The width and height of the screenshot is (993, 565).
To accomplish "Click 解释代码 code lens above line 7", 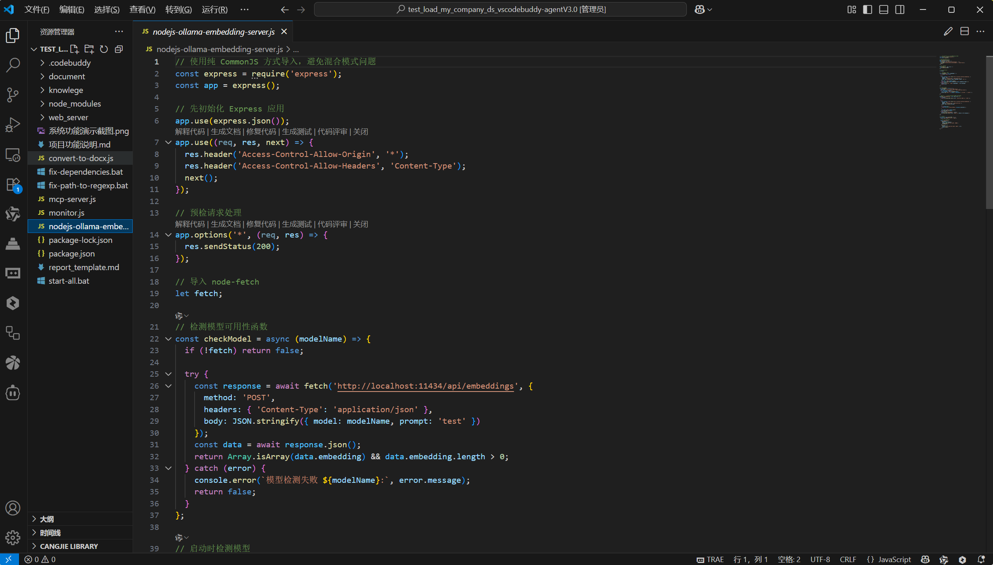I will [190, 132].
